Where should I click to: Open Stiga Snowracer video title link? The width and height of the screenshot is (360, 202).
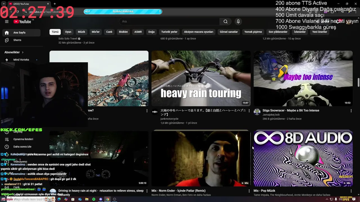(291, 111)
